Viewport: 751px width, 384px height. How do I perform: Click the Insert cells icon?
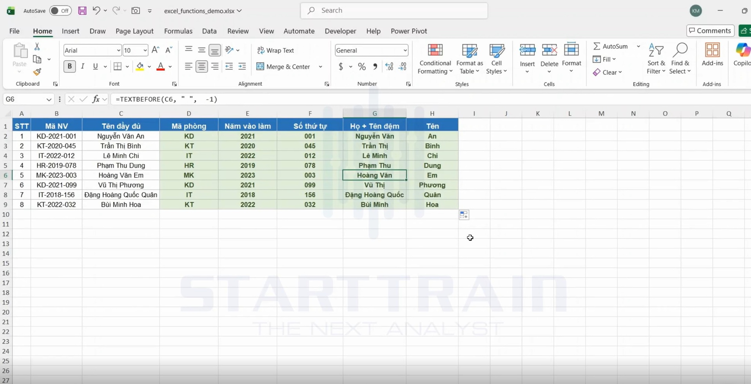click(528, 50)
